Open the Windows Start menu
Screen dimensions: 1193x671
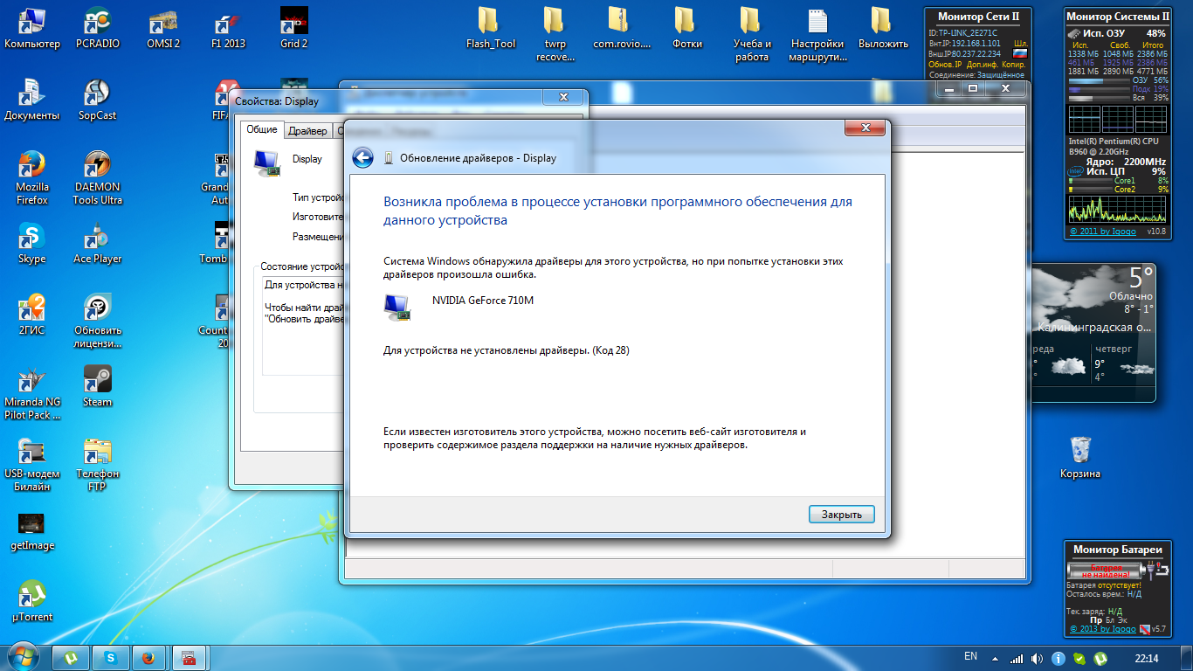click(23, 656)
